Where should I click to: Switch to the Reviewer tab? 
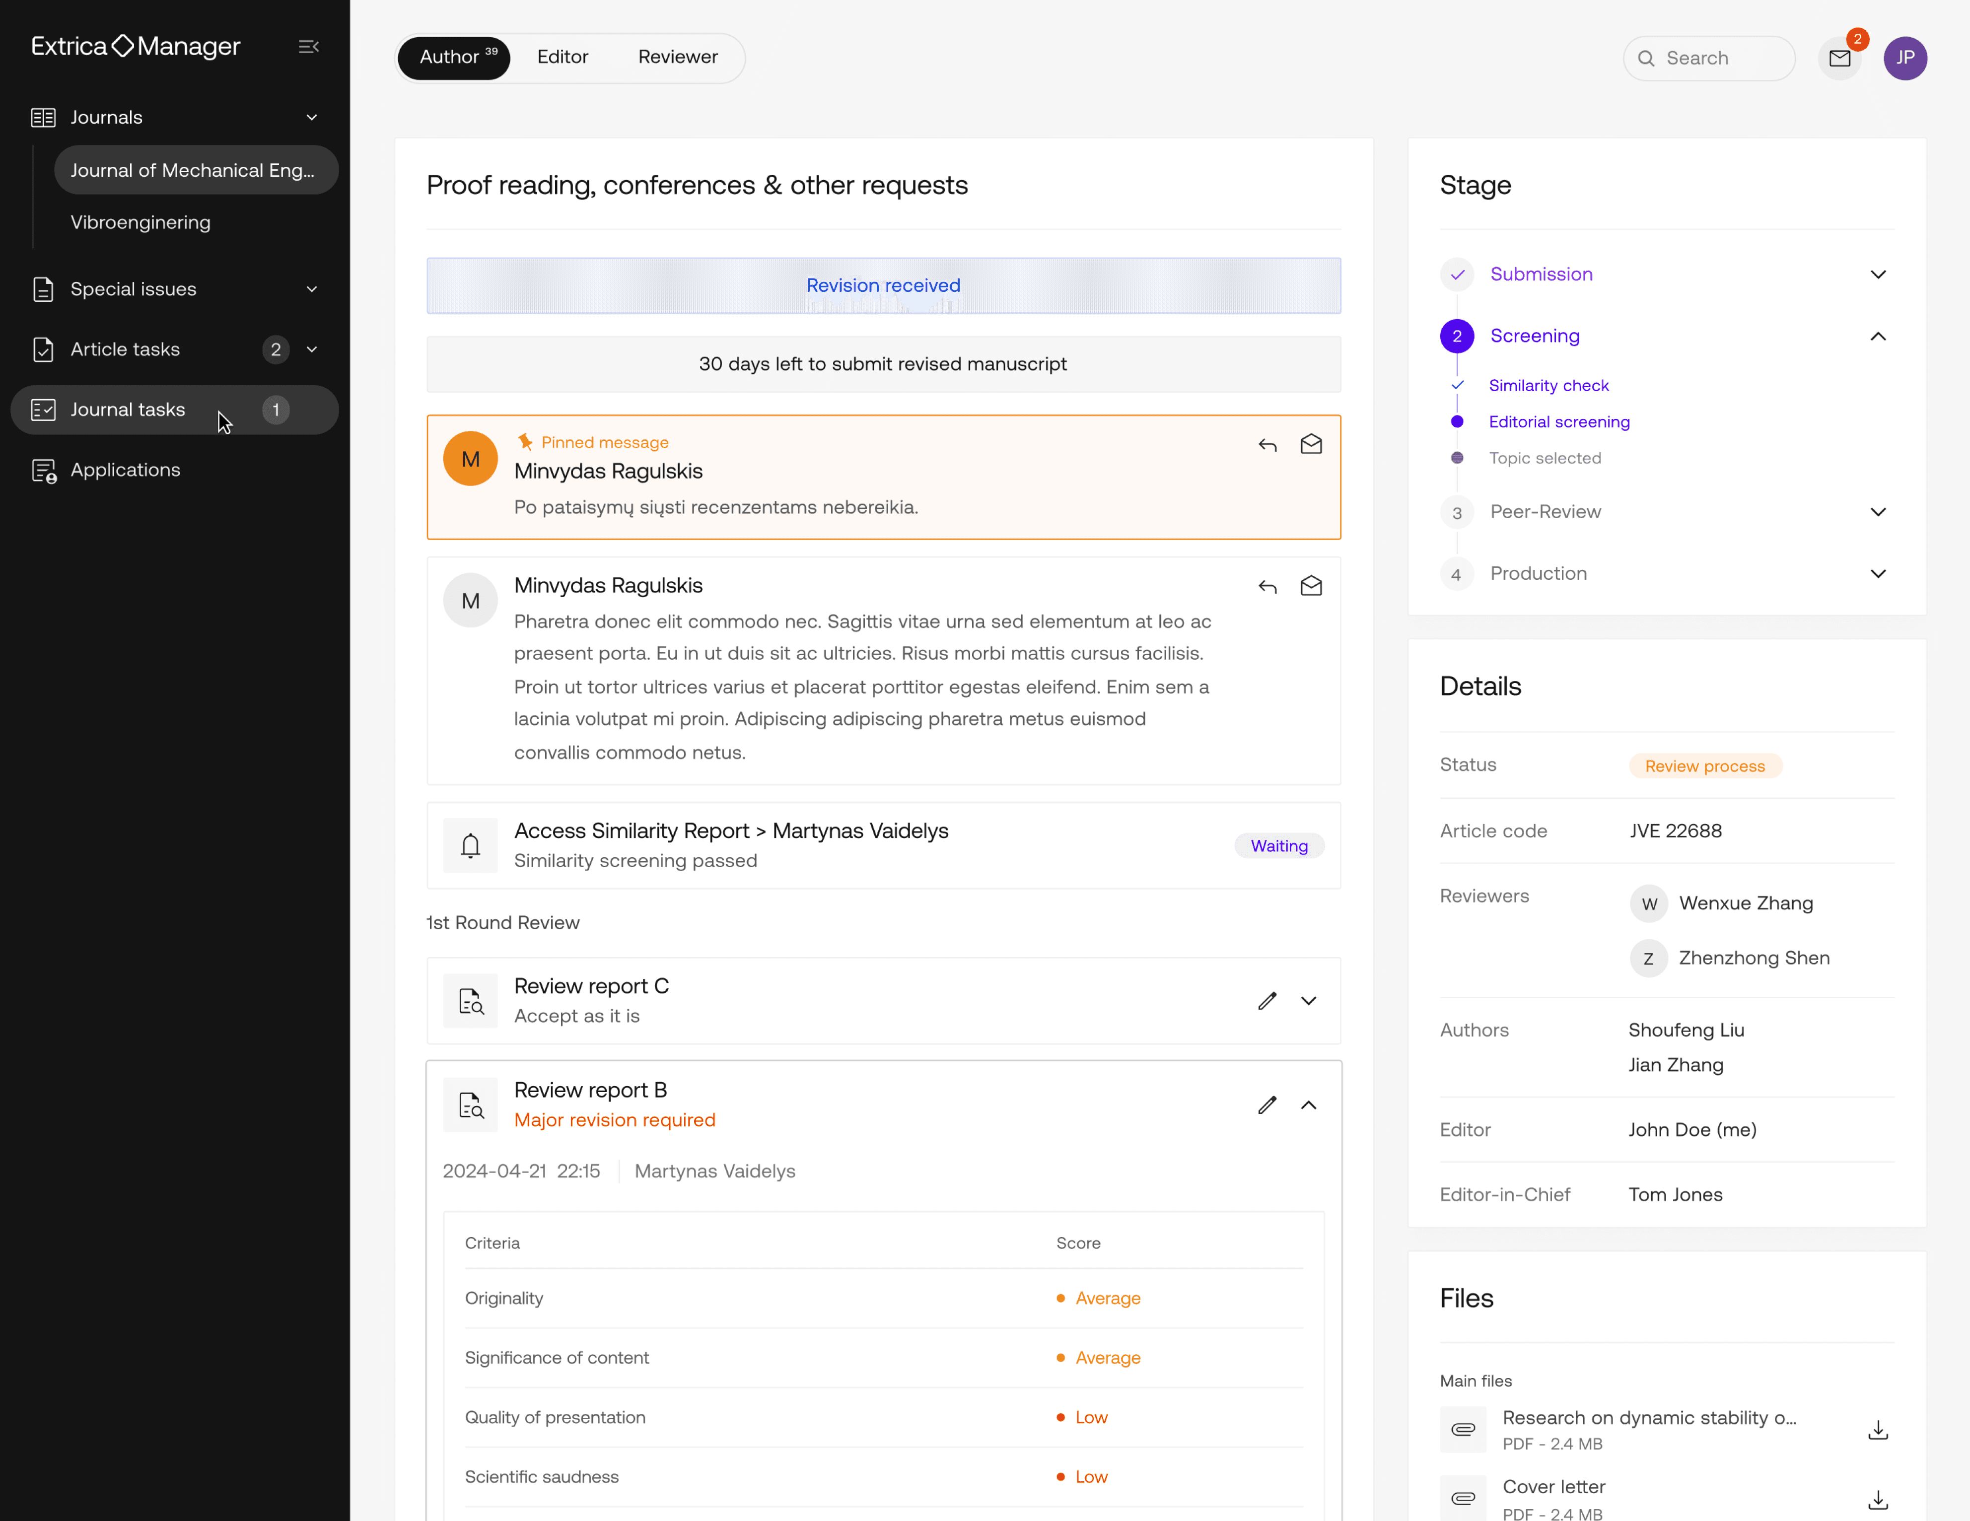tap(677, 57)
